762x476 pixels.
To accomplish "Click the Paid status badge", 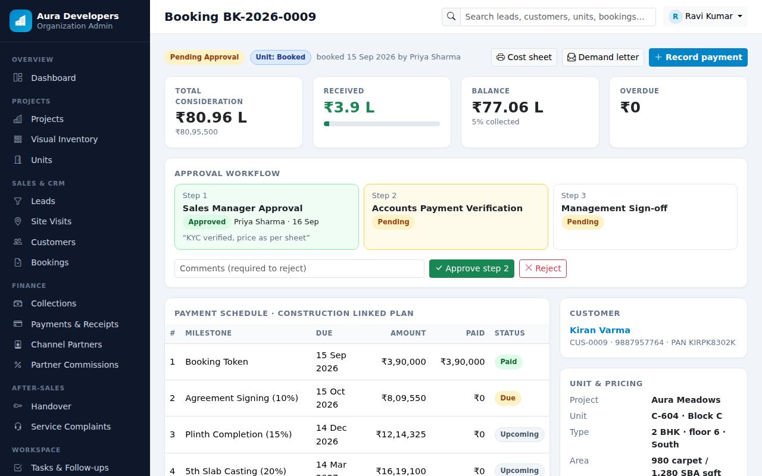I will 508,362.
